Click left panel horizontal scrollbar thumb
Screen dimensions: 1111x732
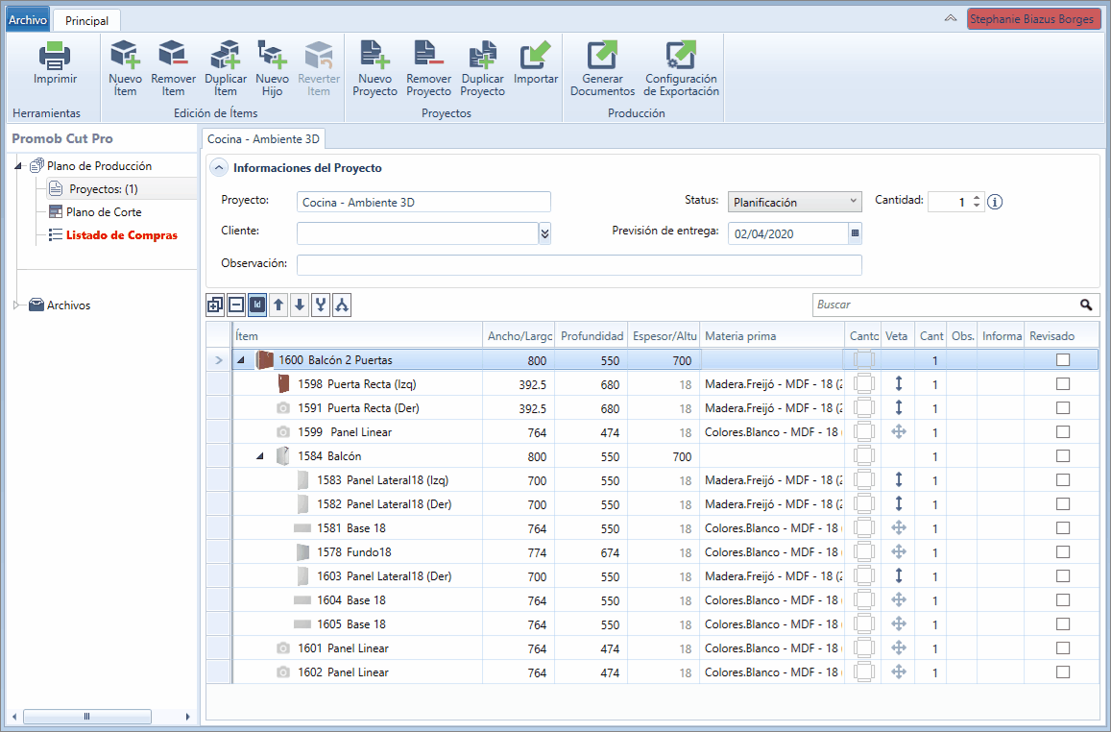[x=87, y=717]
